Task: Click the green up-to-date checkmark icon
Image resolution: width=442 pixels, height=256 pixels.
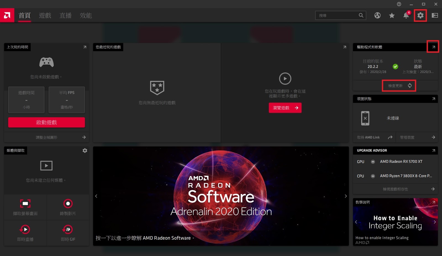Action: (x=395, y=67)
